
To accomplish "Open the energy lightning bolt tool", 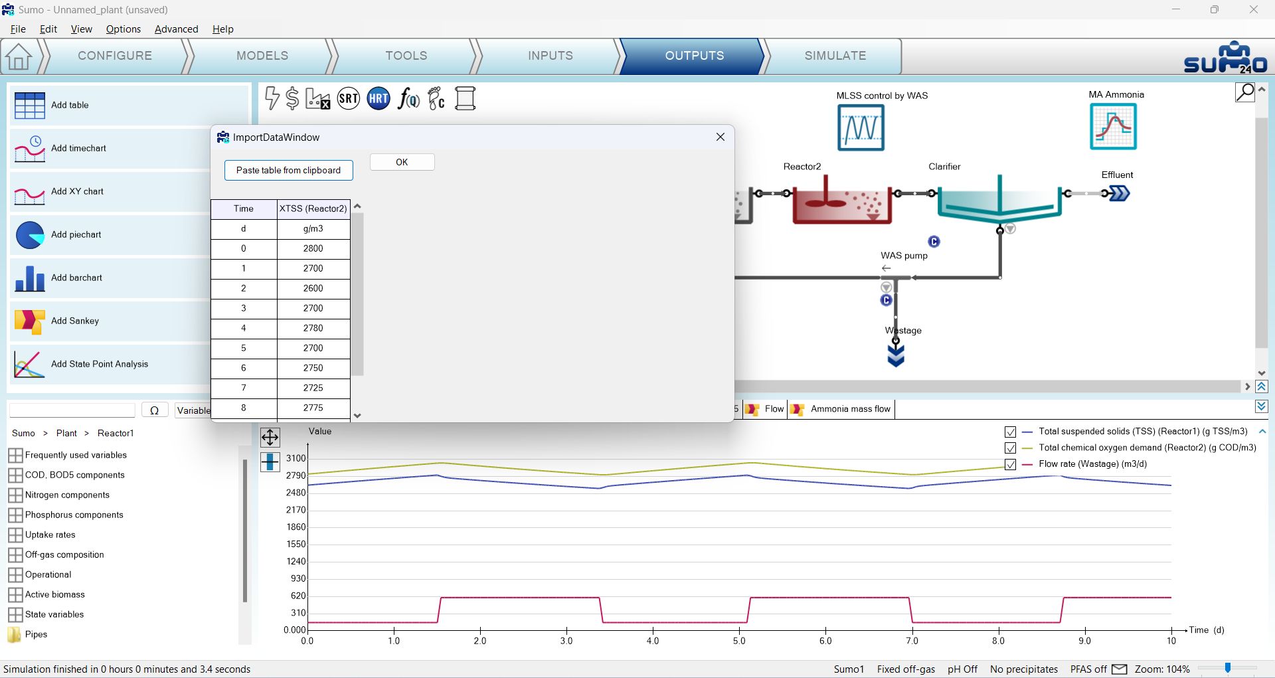I will coord(272,98).
